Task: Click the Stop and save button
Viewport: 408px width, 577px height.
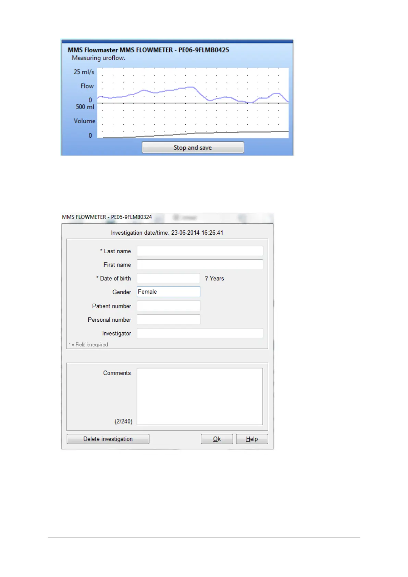Action: [x=193, y=148]
